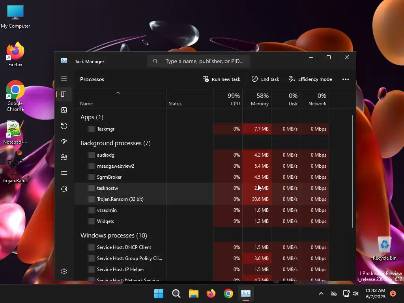
Task: Select the Widgets process row
Action: point(202,221)
